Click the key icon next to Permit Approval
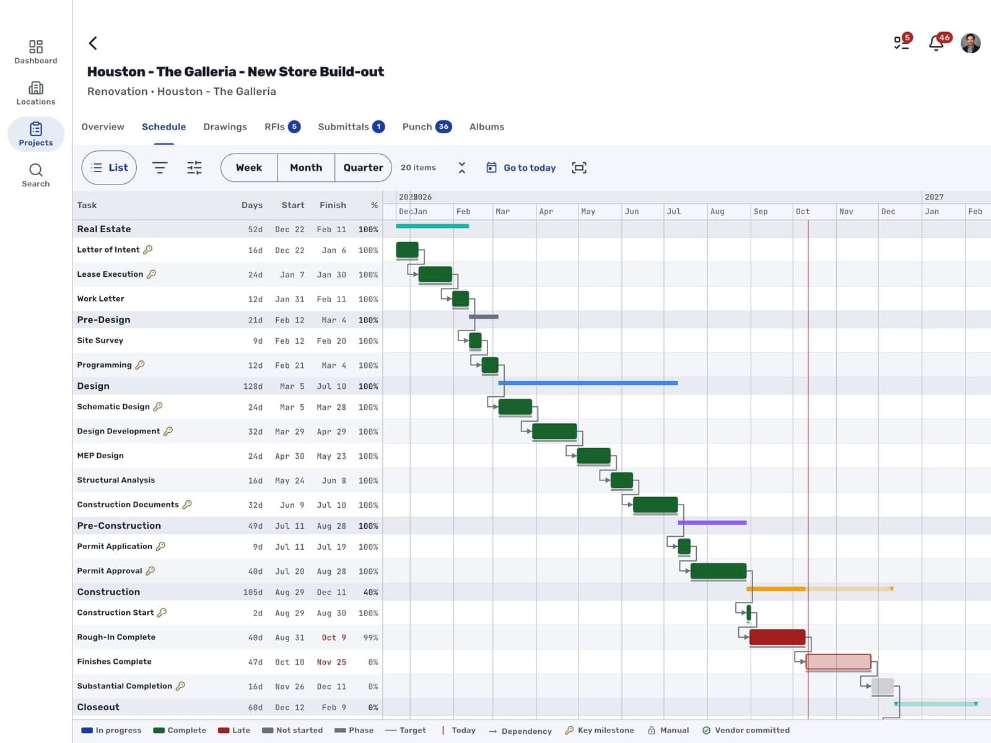991x743 pixels. tap(151, 571)
